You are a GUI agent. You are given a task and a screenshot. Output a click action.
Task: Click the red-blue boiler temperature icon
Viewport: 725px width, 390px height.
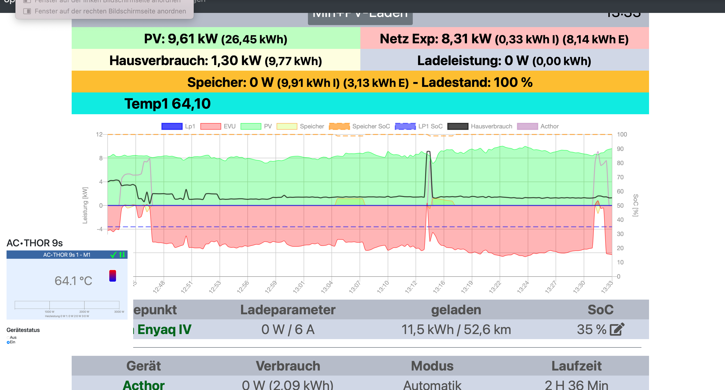113,276
